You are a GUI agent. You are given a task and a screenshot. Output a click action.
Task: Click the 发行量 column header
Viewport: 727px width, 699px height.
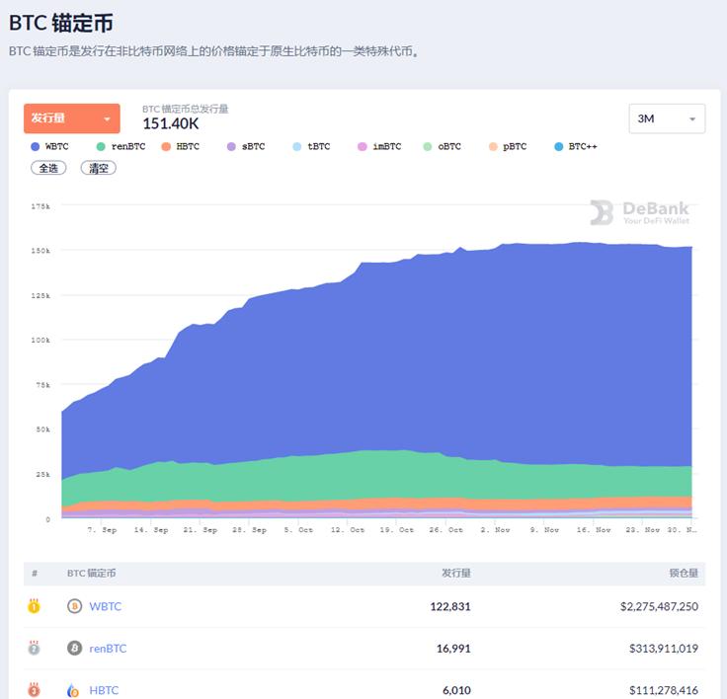pyautogui.click(x=456, y=573)
